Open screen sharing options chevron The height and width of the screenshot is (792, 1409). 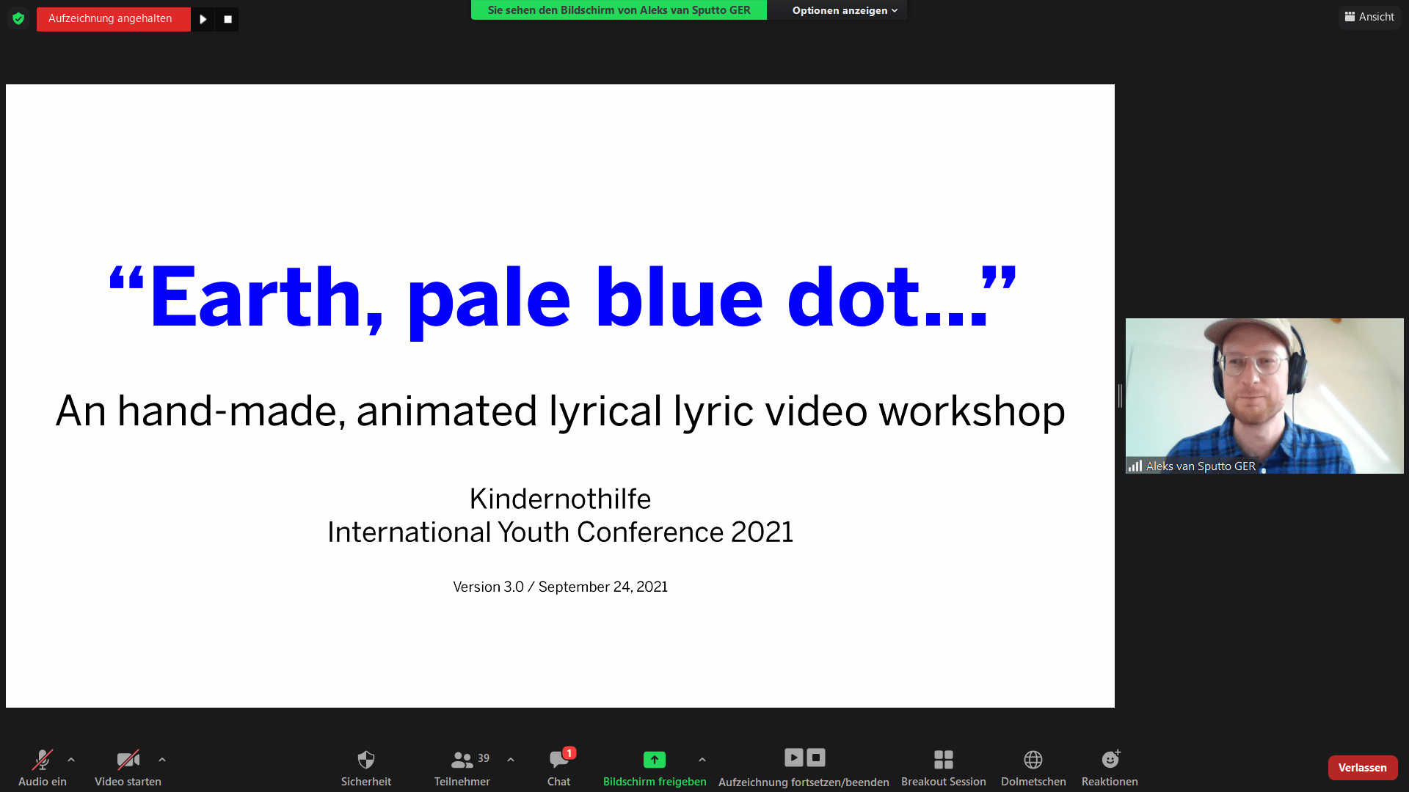tap(702, 760)
